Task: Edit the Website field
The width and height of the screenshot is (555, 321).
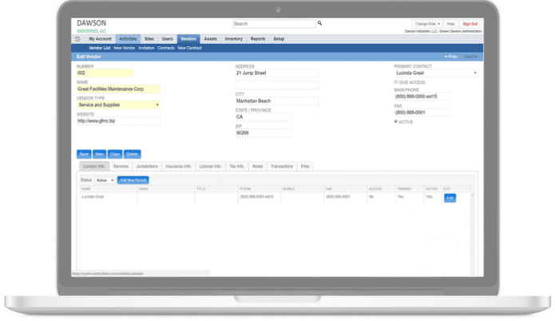Action: tap(118, 121)
